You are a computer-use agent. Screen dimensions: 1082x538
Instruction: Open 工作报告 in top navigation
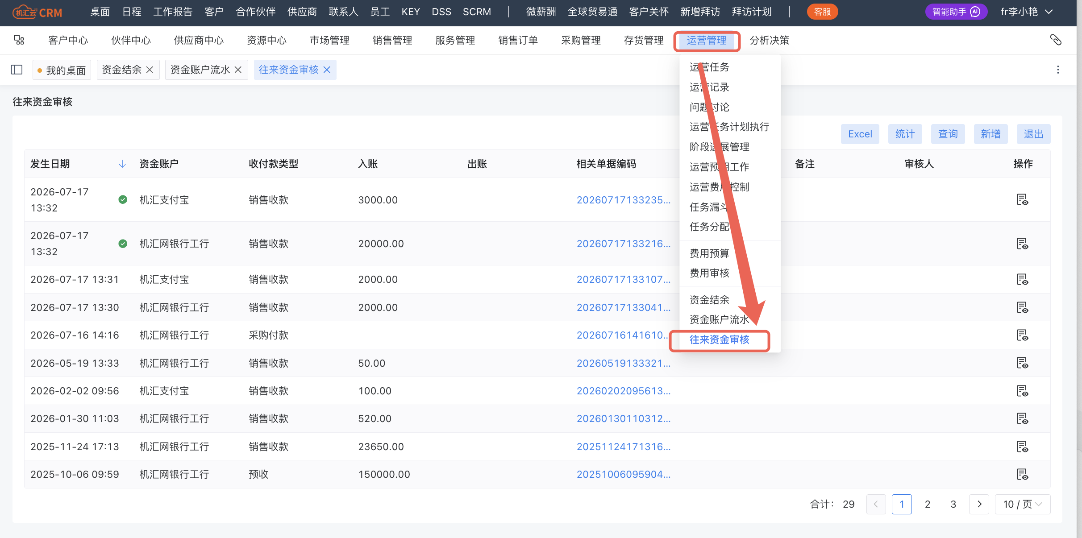(x=173, y=12)
